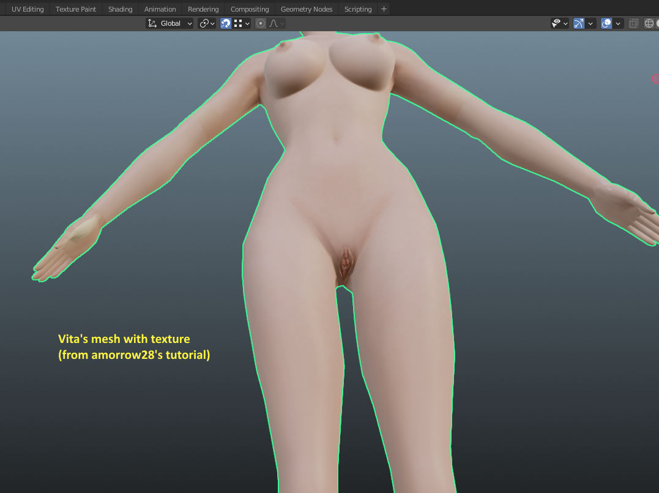Open the Geometry Nodes workspace tab
This screenshot has height=493, width=659.
point(307,9)
